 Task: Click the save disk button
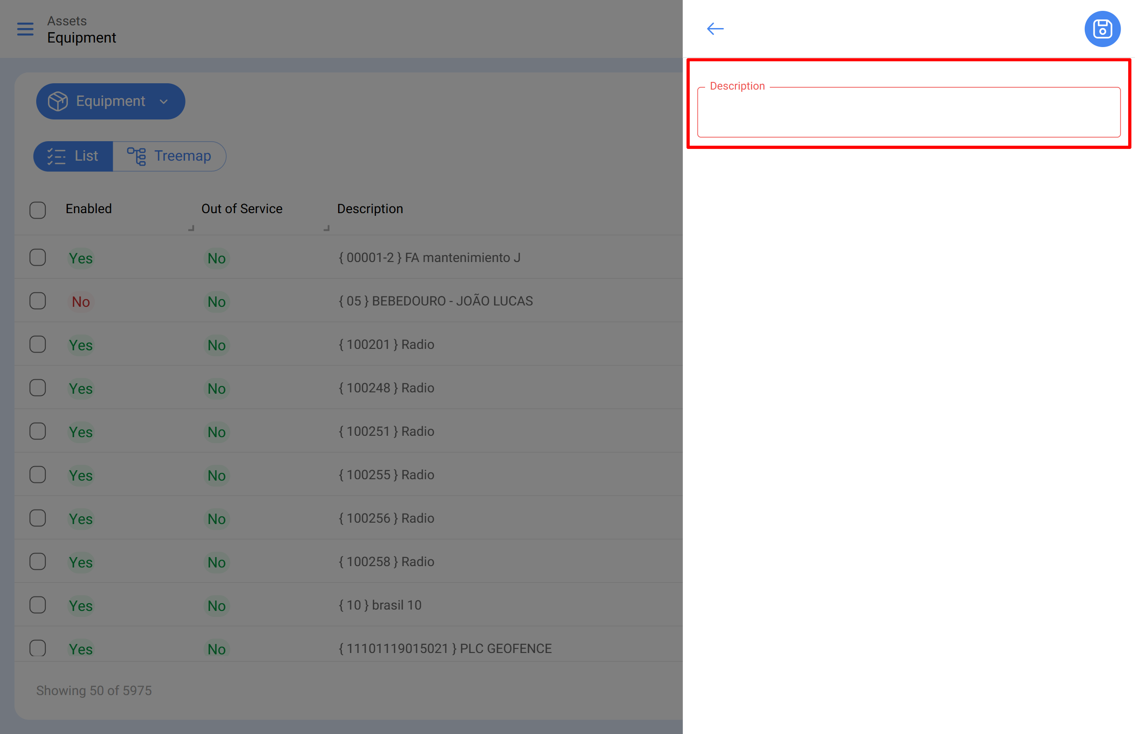(x=1102, y=29)
